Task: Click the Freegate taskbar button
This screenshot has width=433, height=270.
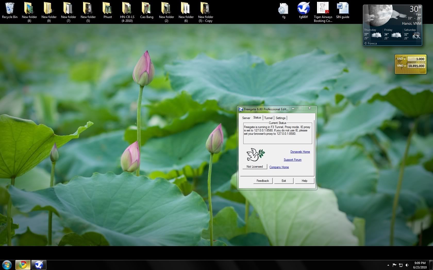Action: [x=39, y=265]
